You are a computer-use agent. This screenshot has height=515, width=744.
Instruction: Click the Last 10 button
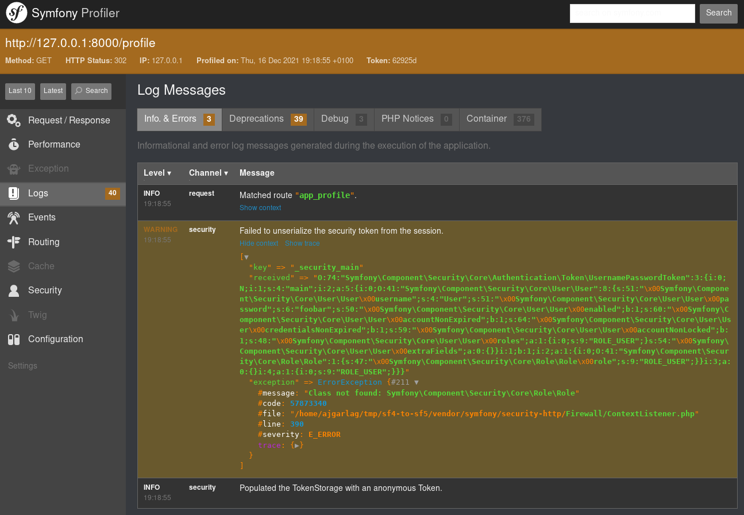(20, 91)
